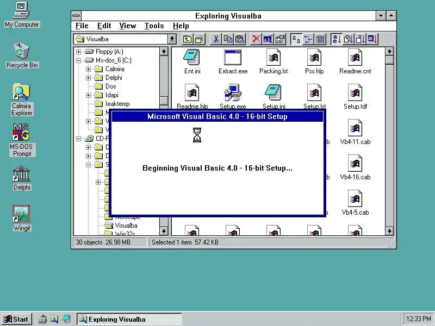
Task: Click Exploring Visualba taskbar button
Action: (x=129, y=319)
